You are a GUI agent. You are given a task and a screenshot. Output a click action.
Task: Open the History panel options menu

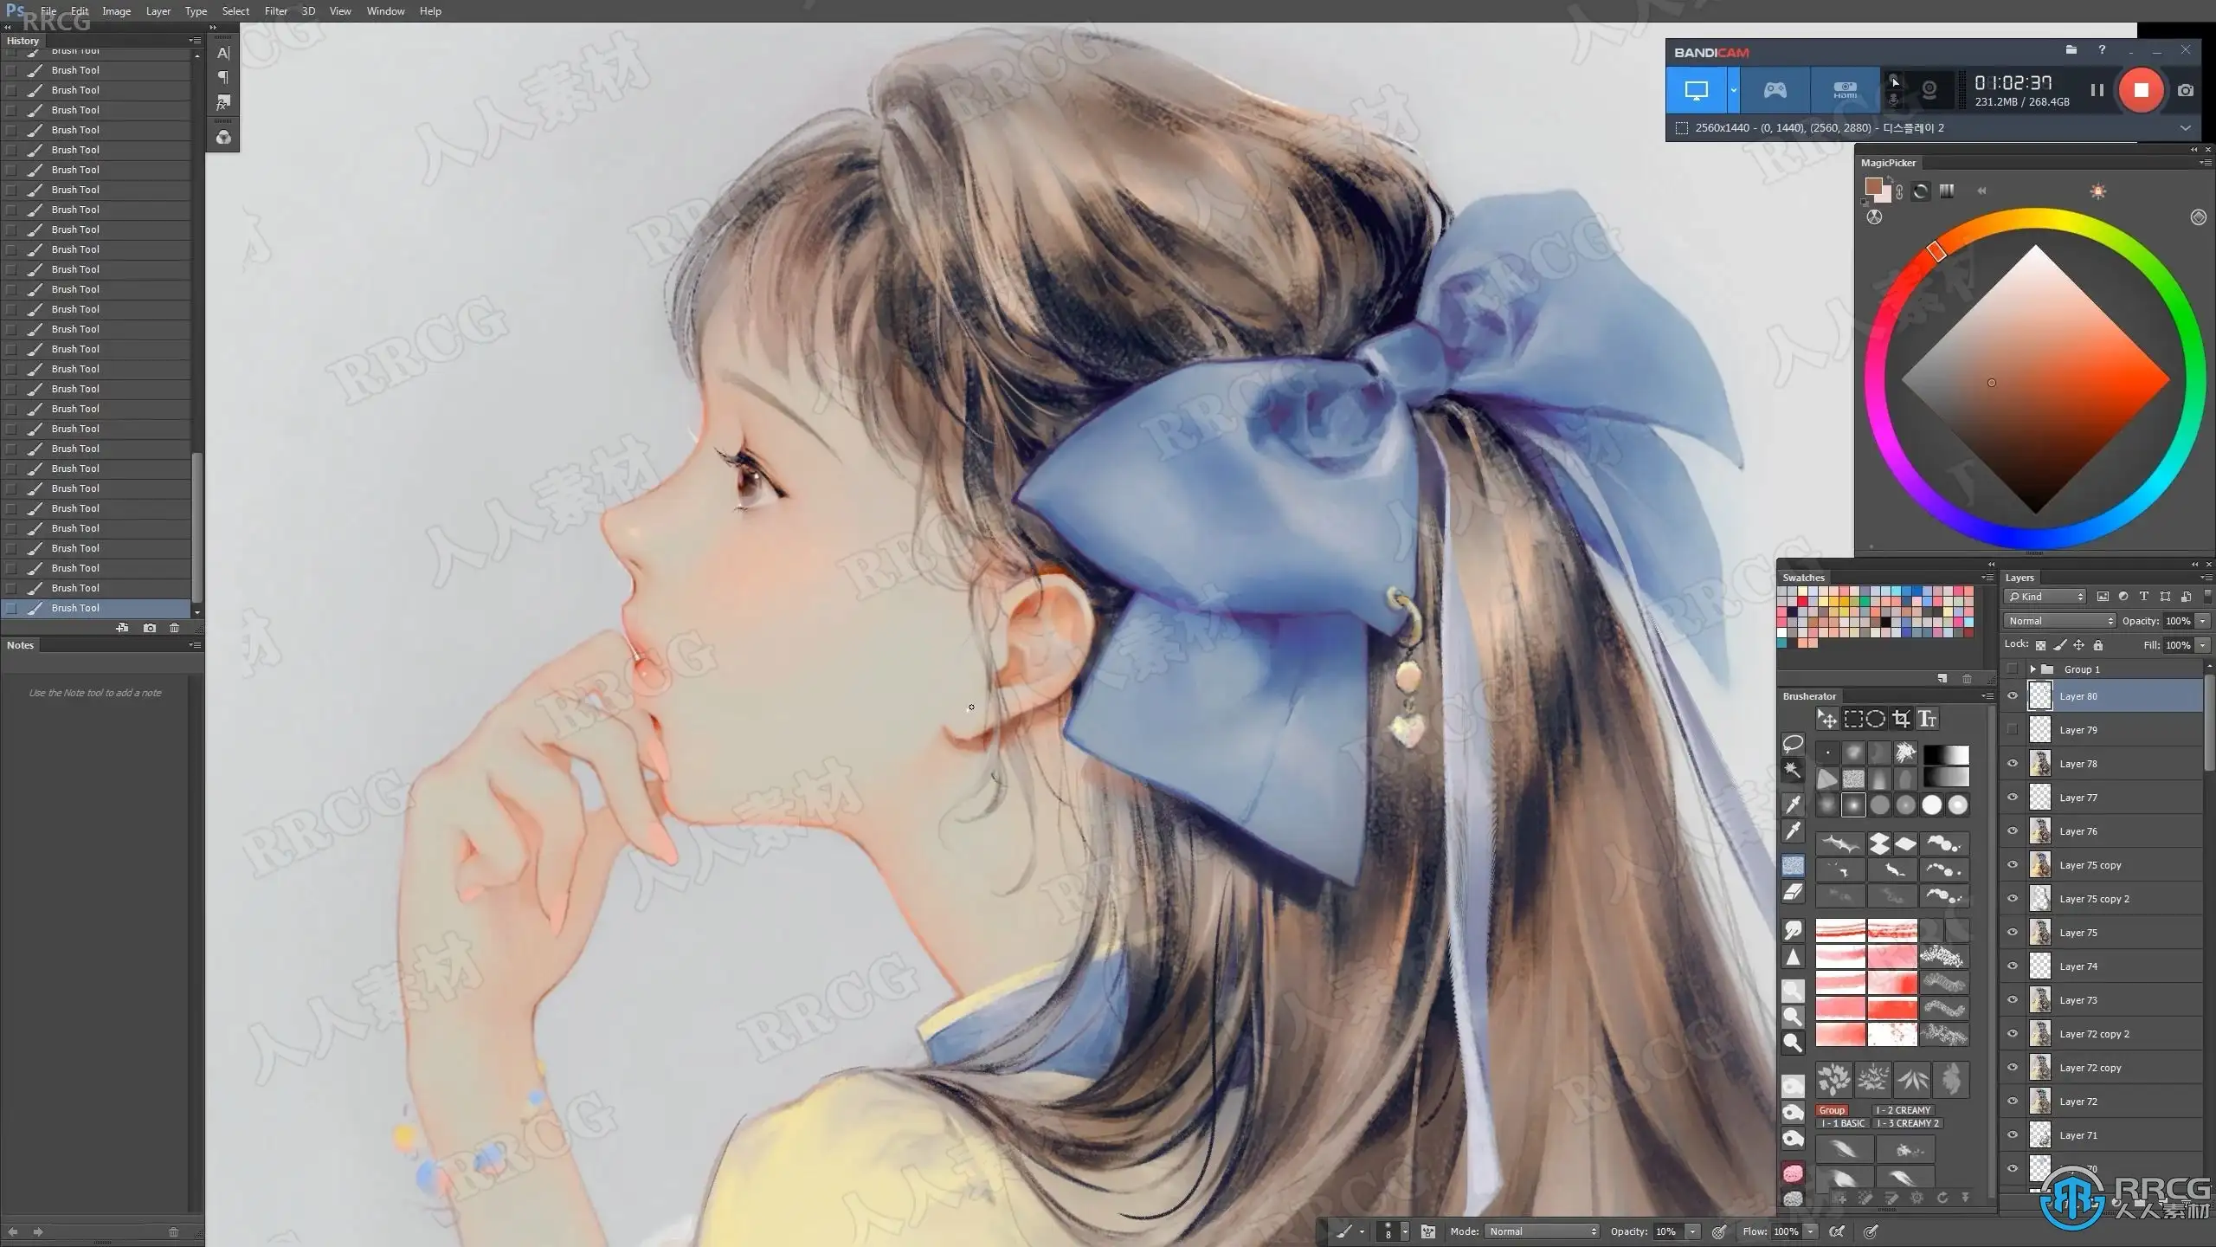195,41
